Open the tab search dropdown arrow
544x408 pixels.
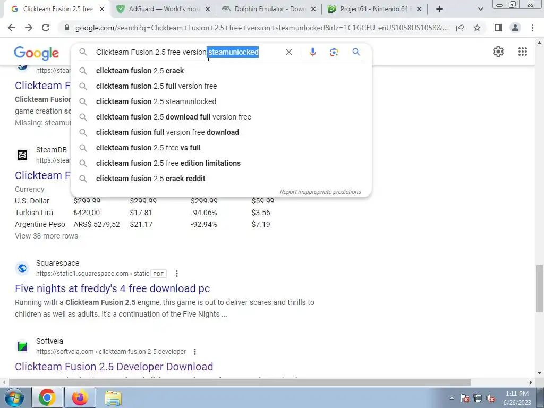coord(480,10)
